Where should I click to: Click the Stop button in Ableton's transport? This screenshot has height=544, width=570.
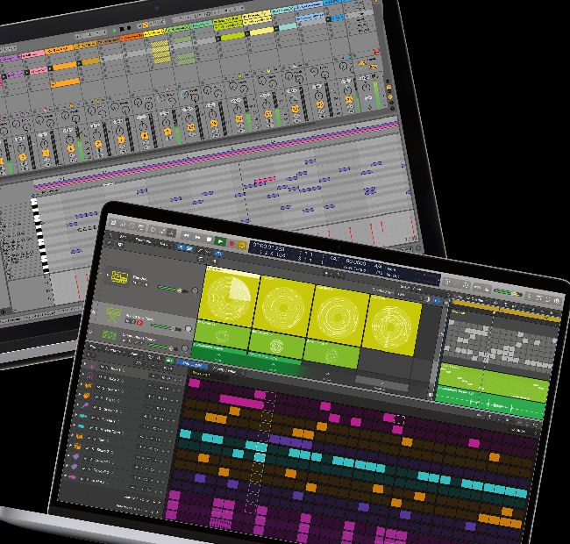pos(122,29)
